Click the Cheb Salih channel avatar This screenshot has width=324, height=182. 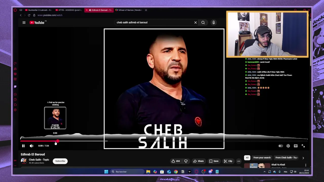[24, 161]
